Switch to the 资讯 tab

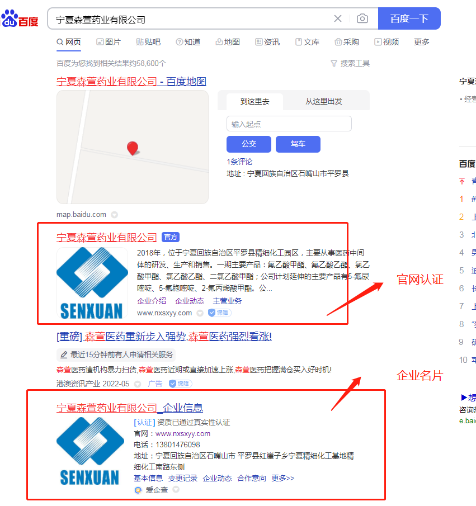[267, 42]
